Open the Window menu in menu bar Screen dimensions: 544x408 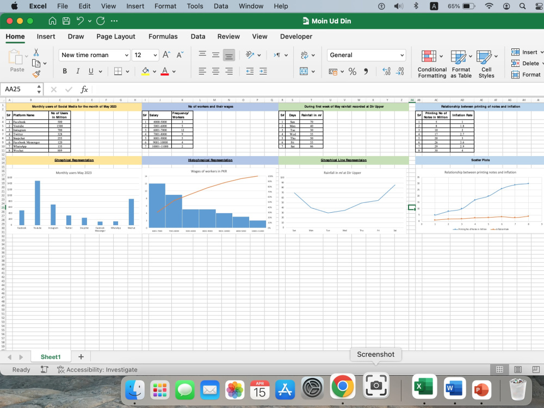[x=251, y=6]
